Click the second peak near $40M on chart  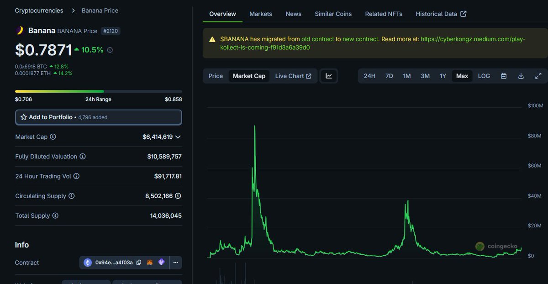407,201
